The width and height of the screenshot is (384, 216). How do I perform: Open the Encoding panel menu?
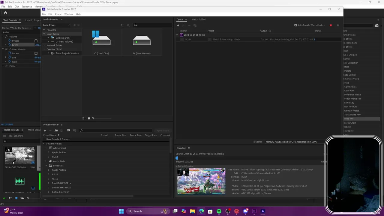tap(189, 148)
